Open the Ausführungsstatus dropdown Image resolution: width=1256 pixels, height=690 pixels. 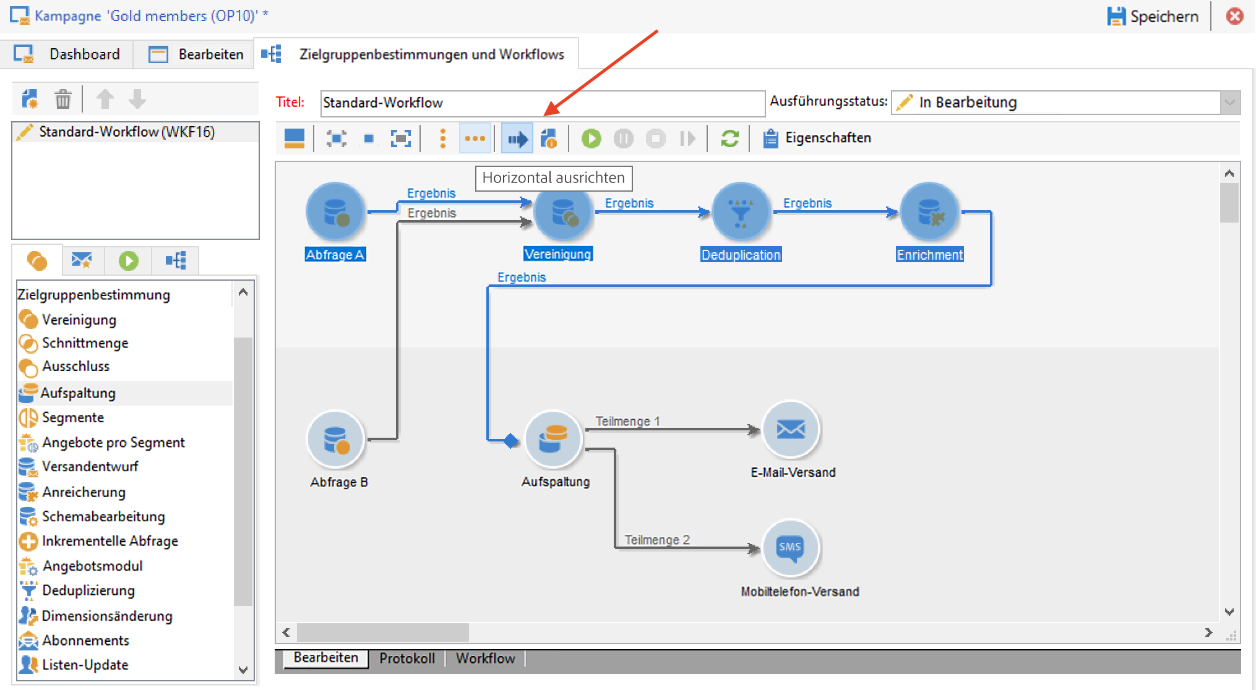[1229, 103]
